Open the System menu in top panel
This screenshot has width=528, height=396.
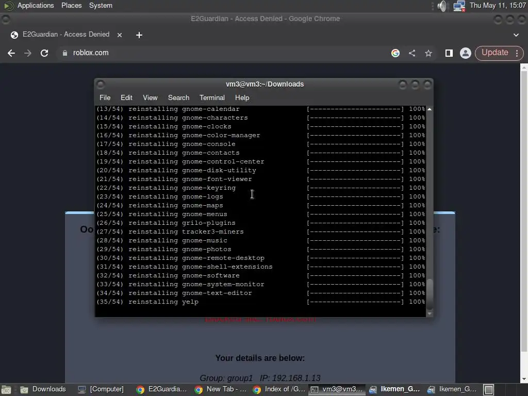point(101,5)
